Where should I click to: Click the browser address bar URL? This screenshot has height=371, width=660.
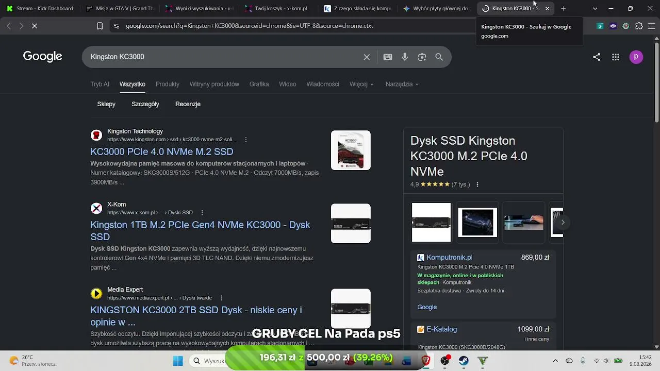click(x=250, y=26)
